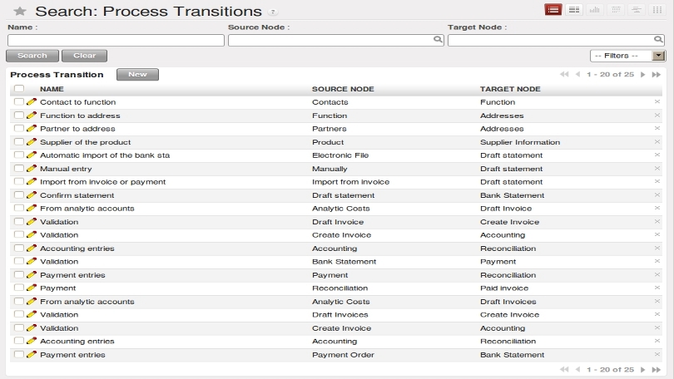Go to next page in the top pager
This screenshot has width=674, height=379.
pos(643,74)
